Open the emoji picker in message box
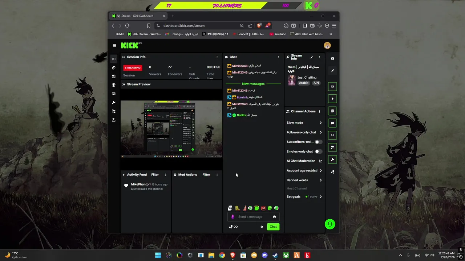The image size is (465, 261). click(x=274, y=217)
